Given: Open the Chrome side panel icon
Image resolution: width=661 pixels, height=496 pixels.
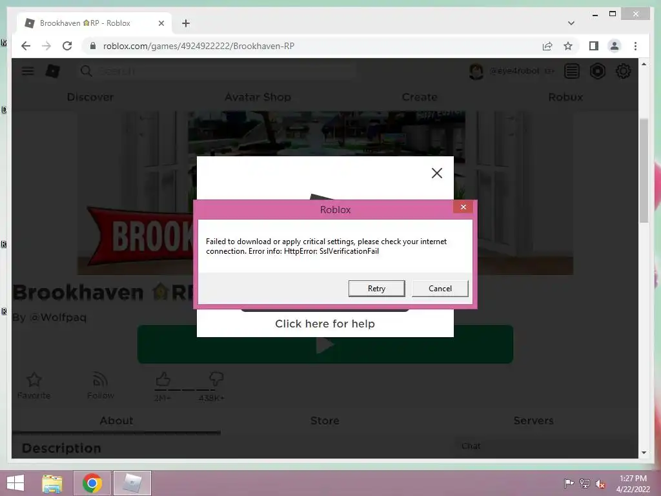Looking at the screenshot, I should [x=594, y=46].
